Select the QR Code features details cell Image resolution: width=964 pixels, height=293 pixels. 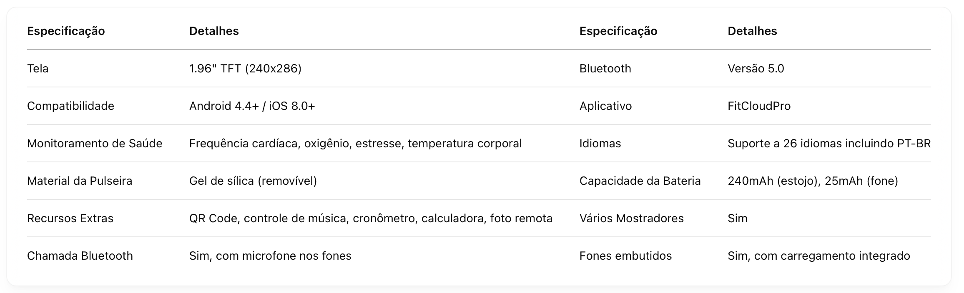click(371, 219)
